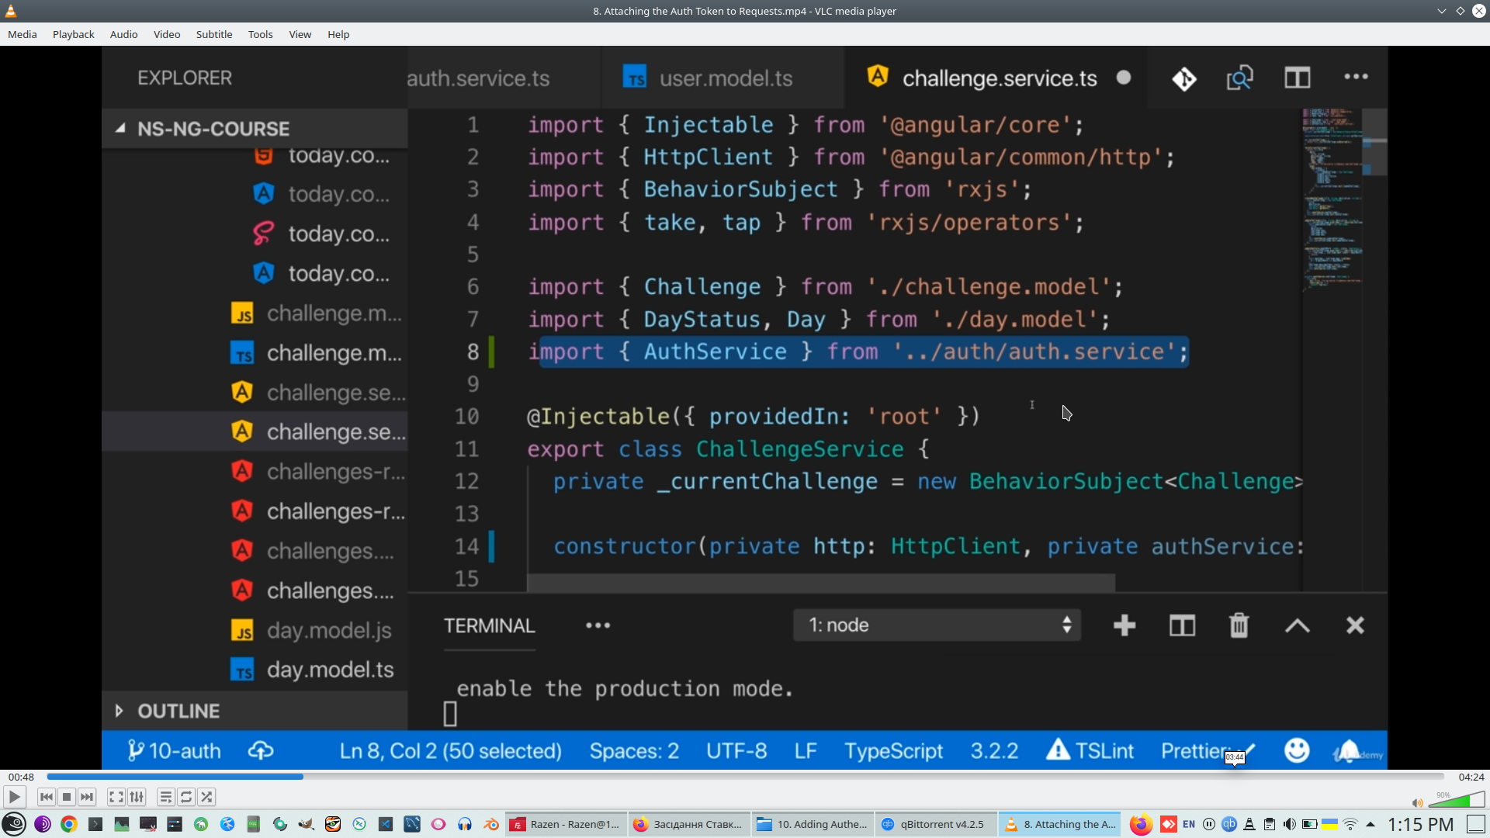Skip to next media track
Viewport: 1490px width, 838px height.
pos(87,797)
